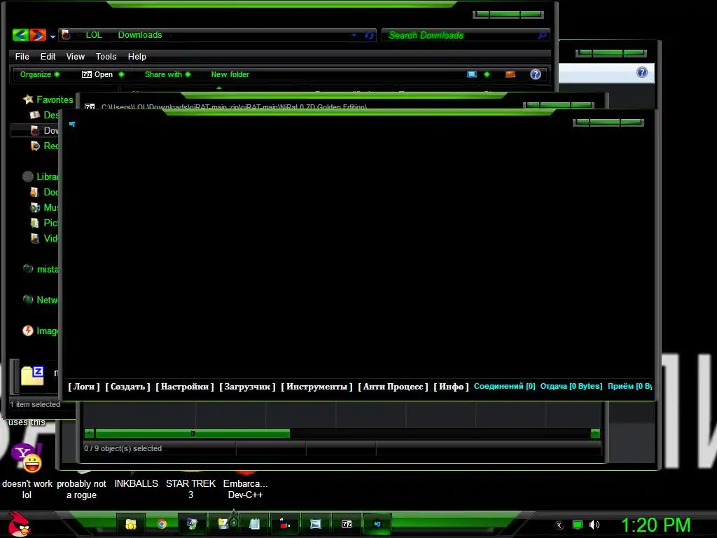
Task: Select Favorites in the navigation pane
Action: click(x=55, y=99)
